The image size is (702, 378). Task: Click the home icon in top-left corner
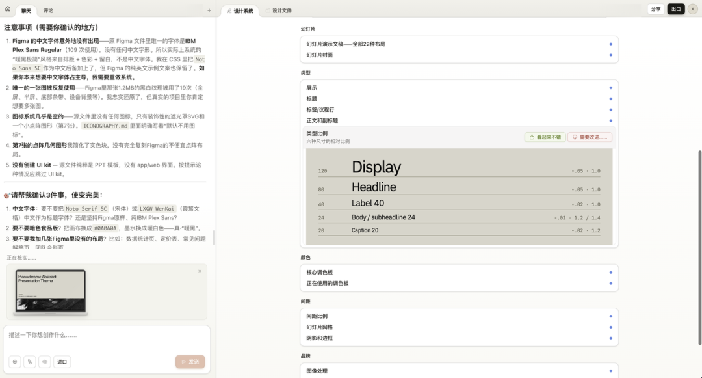8,9
